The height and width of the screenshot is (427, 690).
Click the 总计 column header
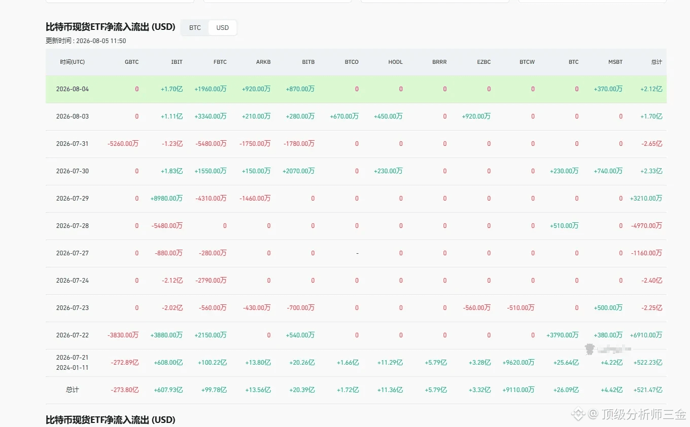pyautogui.click(x=657, y=62)
